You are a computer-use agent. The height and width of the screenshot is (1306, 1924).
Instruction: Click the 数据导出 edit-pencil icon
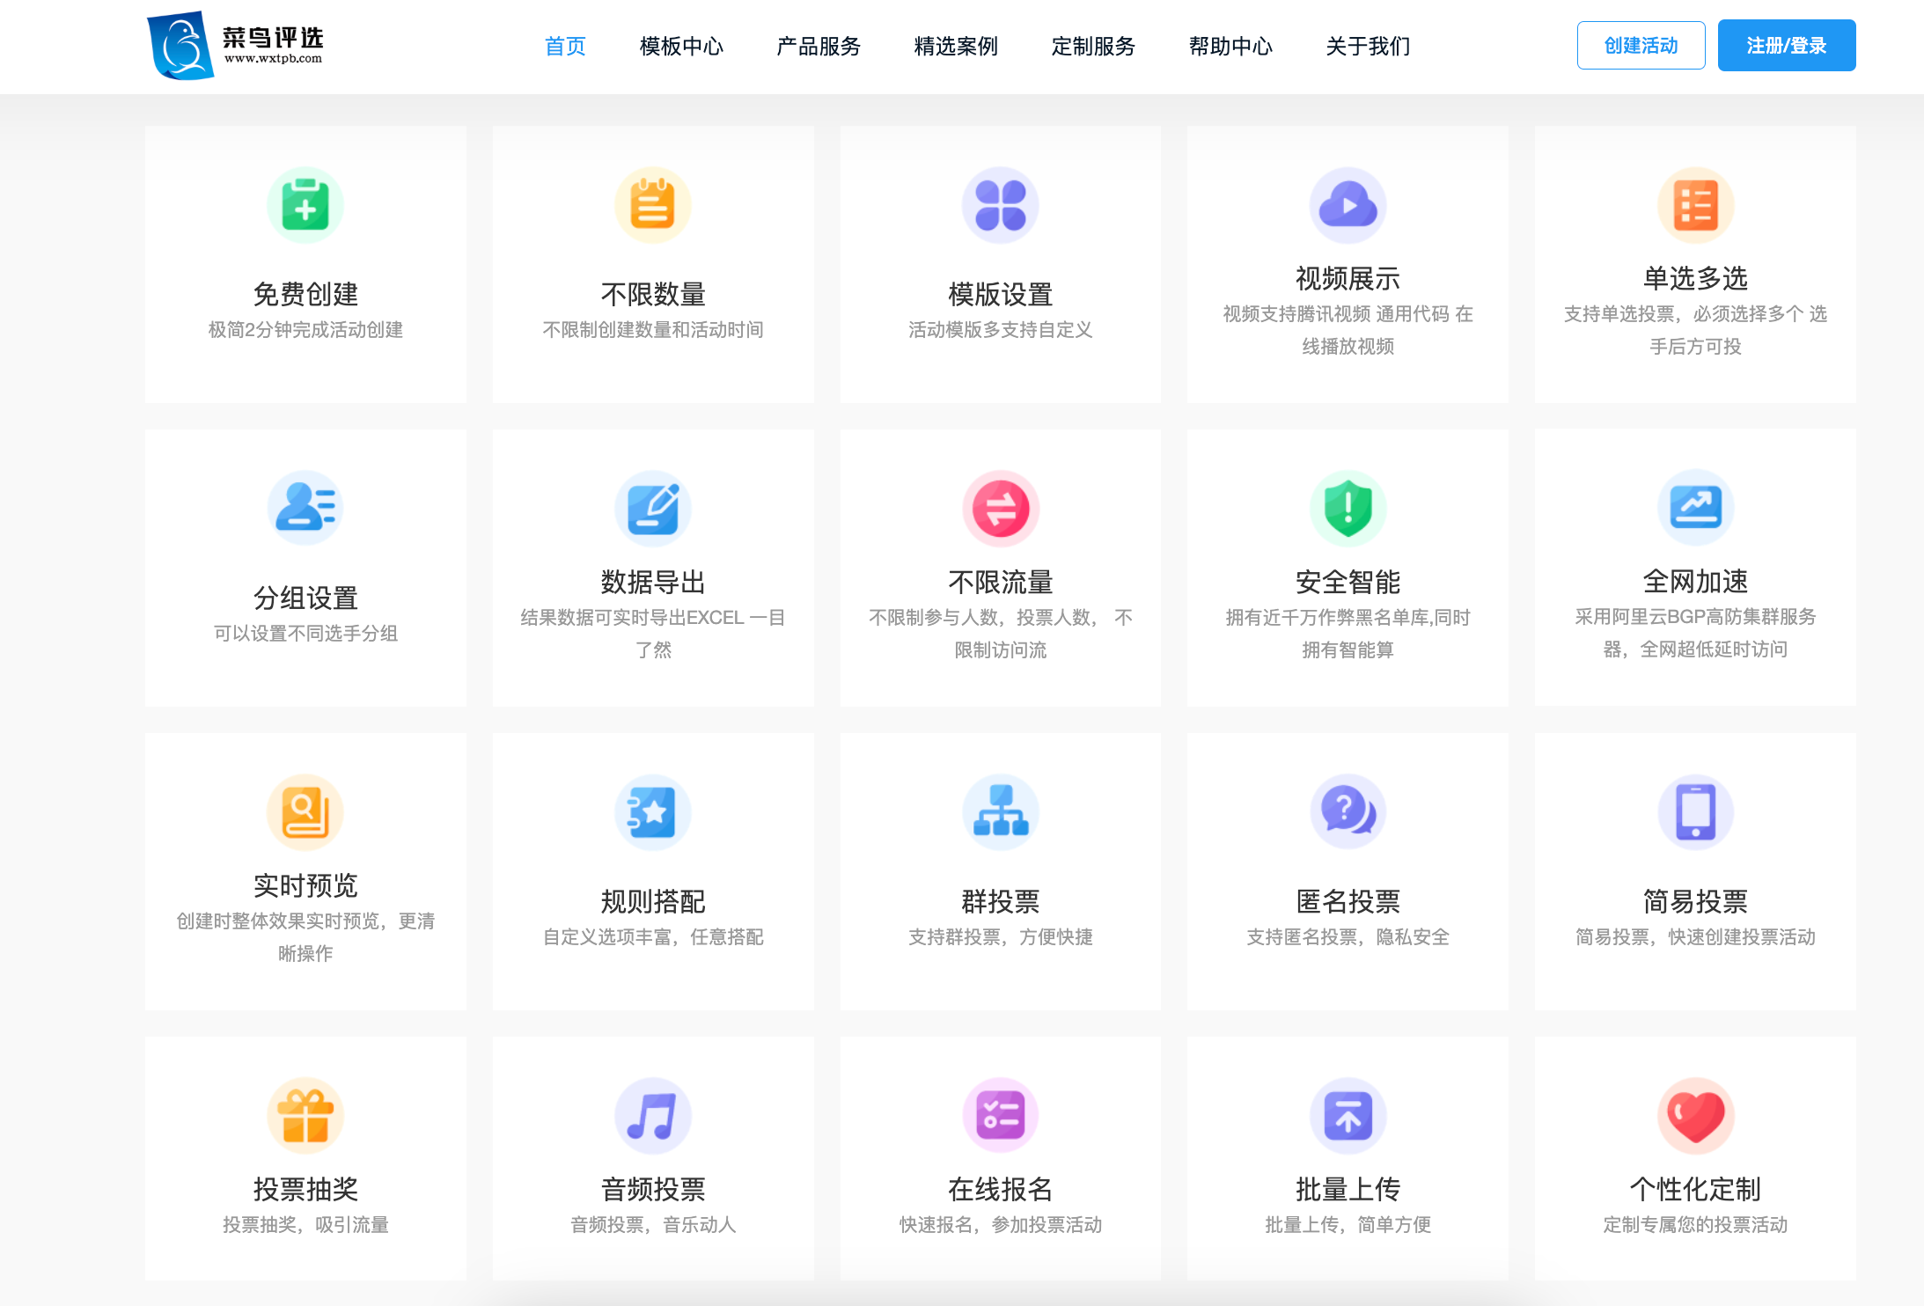coord(652,509)
